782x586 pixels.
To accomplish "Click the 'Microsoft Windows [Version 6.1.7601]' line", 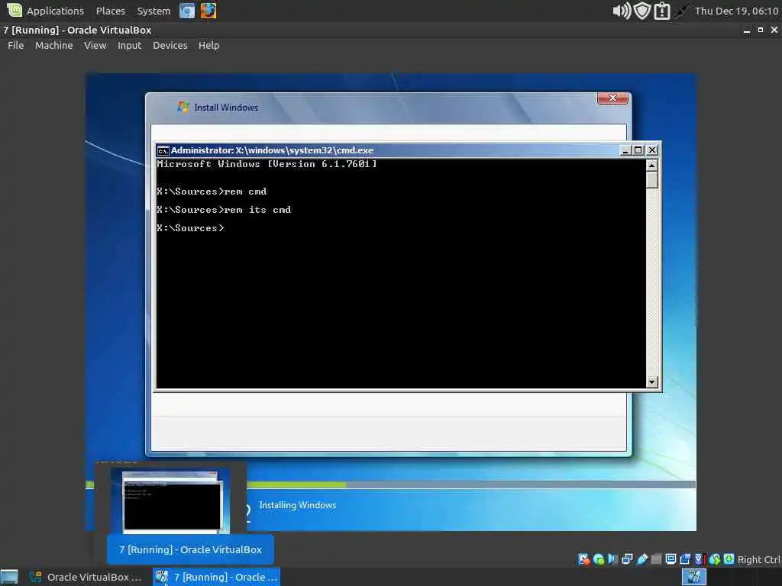I will (267, 164).
